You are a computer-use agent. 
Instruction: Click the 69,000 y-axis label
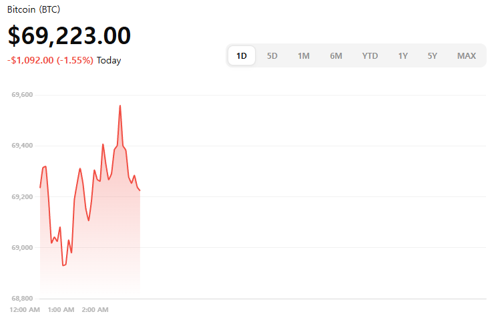tap(23, 247)
